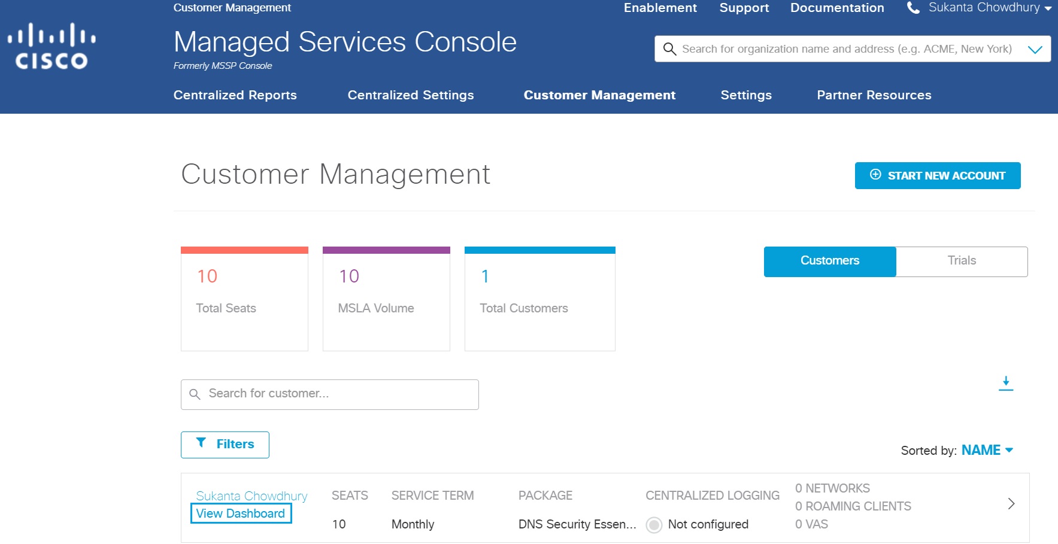This screenshot has height=544, width=1058.
Task: Expand the organization search dropdown chevron
Action: [x=1035, y=50]
